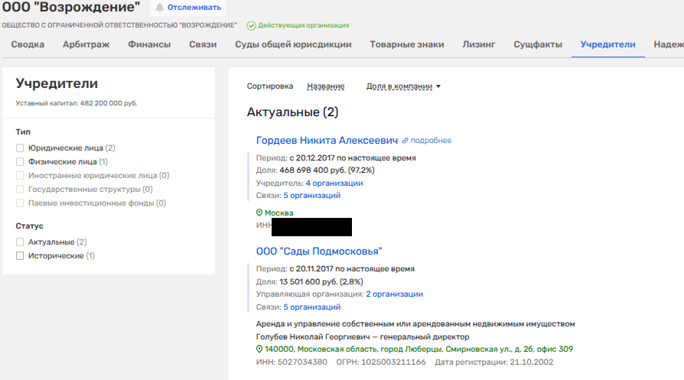684x380 pixels.
Task: Check the Физические лица filter
Action: (x=20, y=161)
